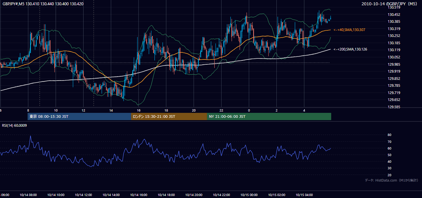Click bottom date label 10/14 08:00
422x198 pixels.
tap(28, 195)
